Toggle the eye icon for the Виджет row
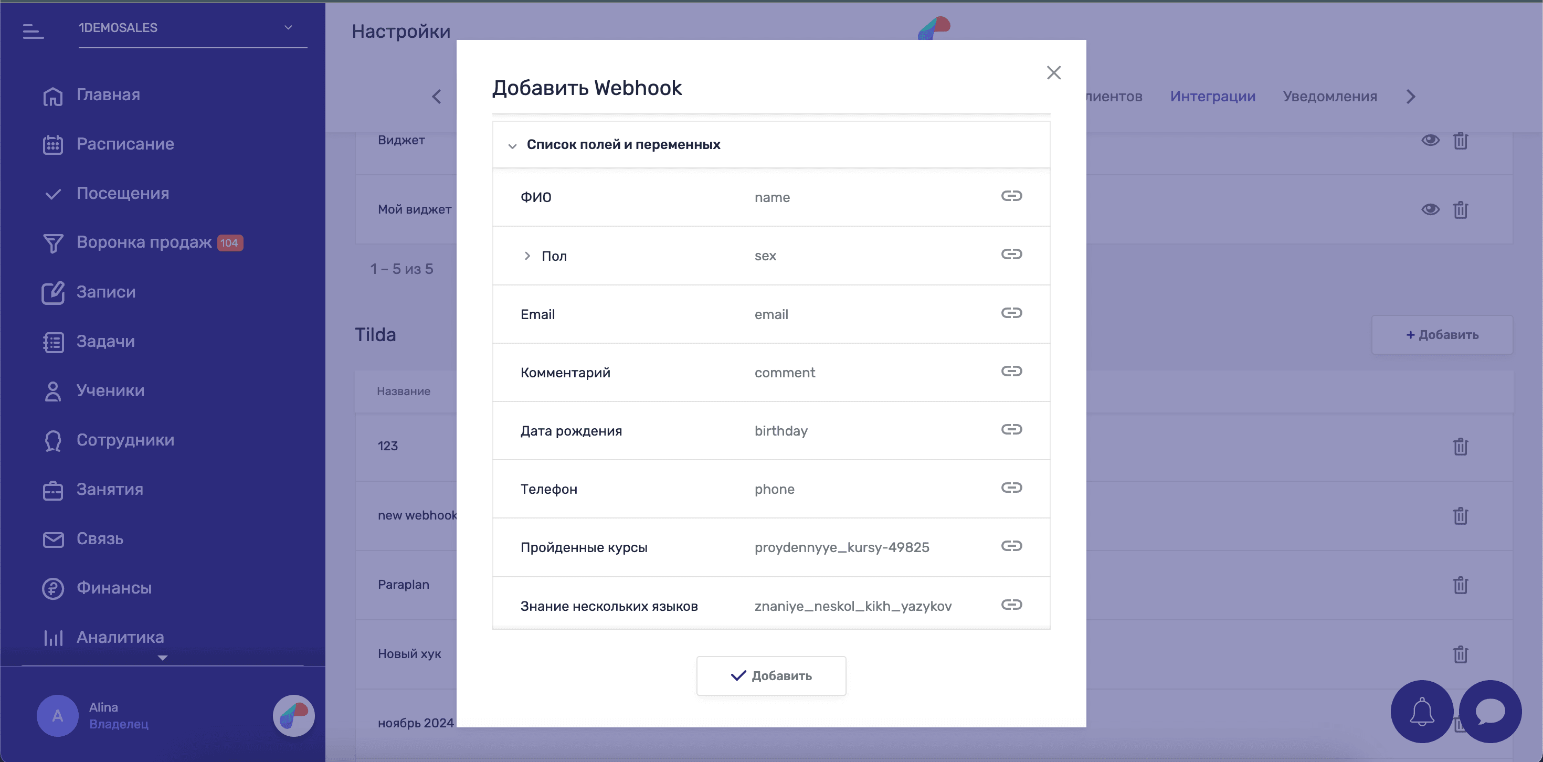This screenshot has height=762, width=1543. (x=1430, y=140)
